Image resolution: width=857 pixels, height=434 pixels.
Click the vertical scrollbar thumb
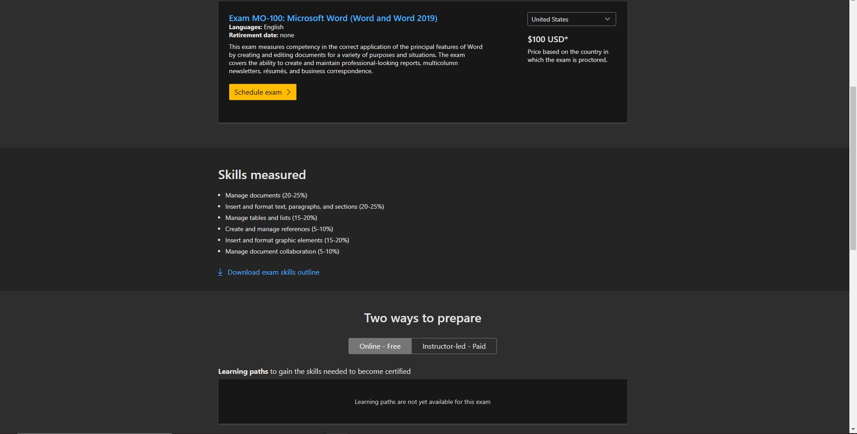(853, 168)
